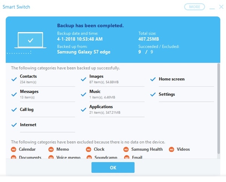Select the Settings category label
The width and height of the screenshot is (226, 182).
[x=167, y=94]
